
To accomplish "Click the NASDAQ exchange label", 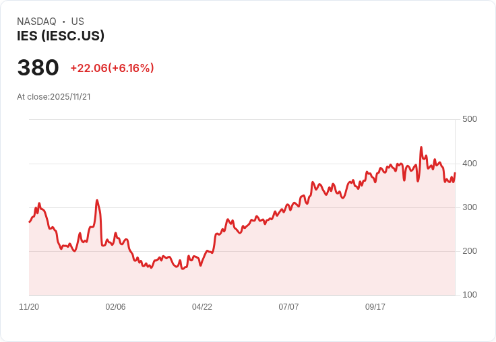I will click(36, 22).
